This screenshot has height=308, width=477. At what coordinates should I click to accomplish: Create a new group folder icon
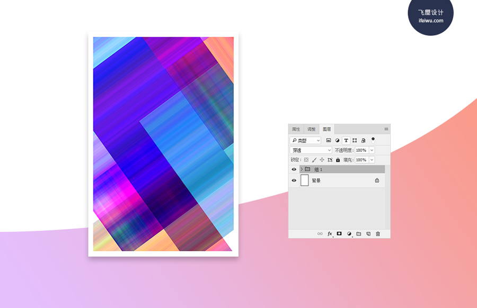click(x=359, y=233)
